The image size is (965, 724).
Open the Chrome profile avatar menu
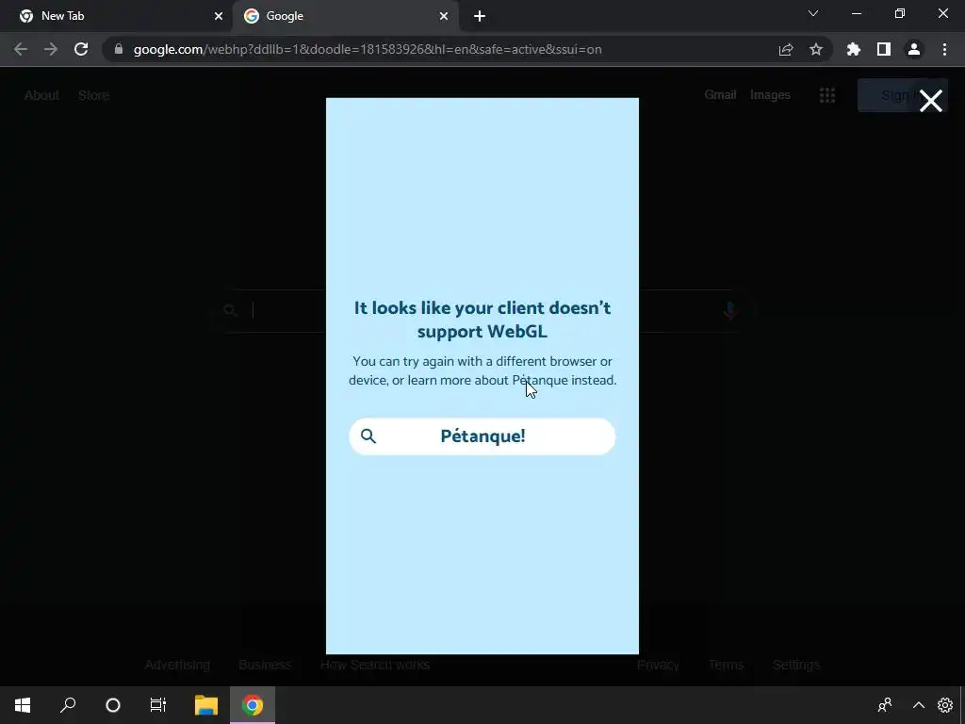click(x=914, y=49)
